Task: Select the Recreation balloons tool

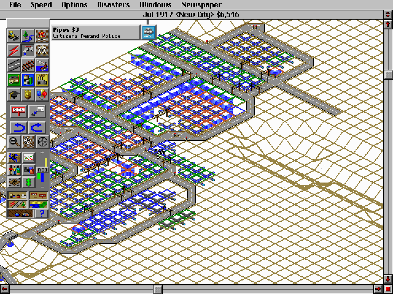Action: pos(42,94)
